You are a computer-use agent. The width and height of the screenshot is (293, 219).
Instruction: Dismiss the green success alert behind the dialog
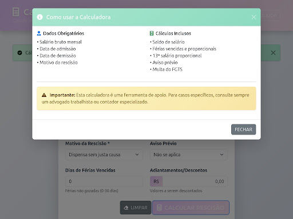tap(273, 52)
